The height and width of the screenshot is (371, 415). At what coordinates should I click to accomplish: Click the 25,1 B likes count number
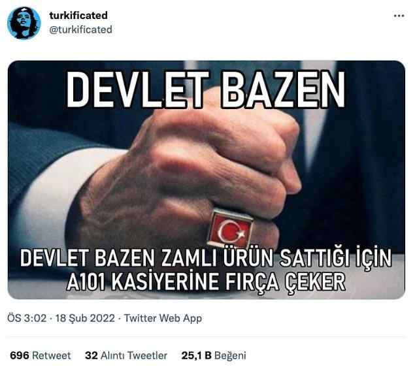coord(196,355)
